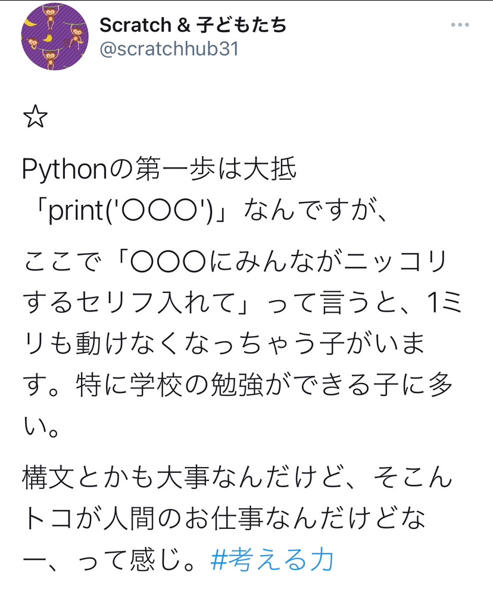The image size is (493, 595).
Task: Open the three-dot more options menu
Action: coord(460,26)
